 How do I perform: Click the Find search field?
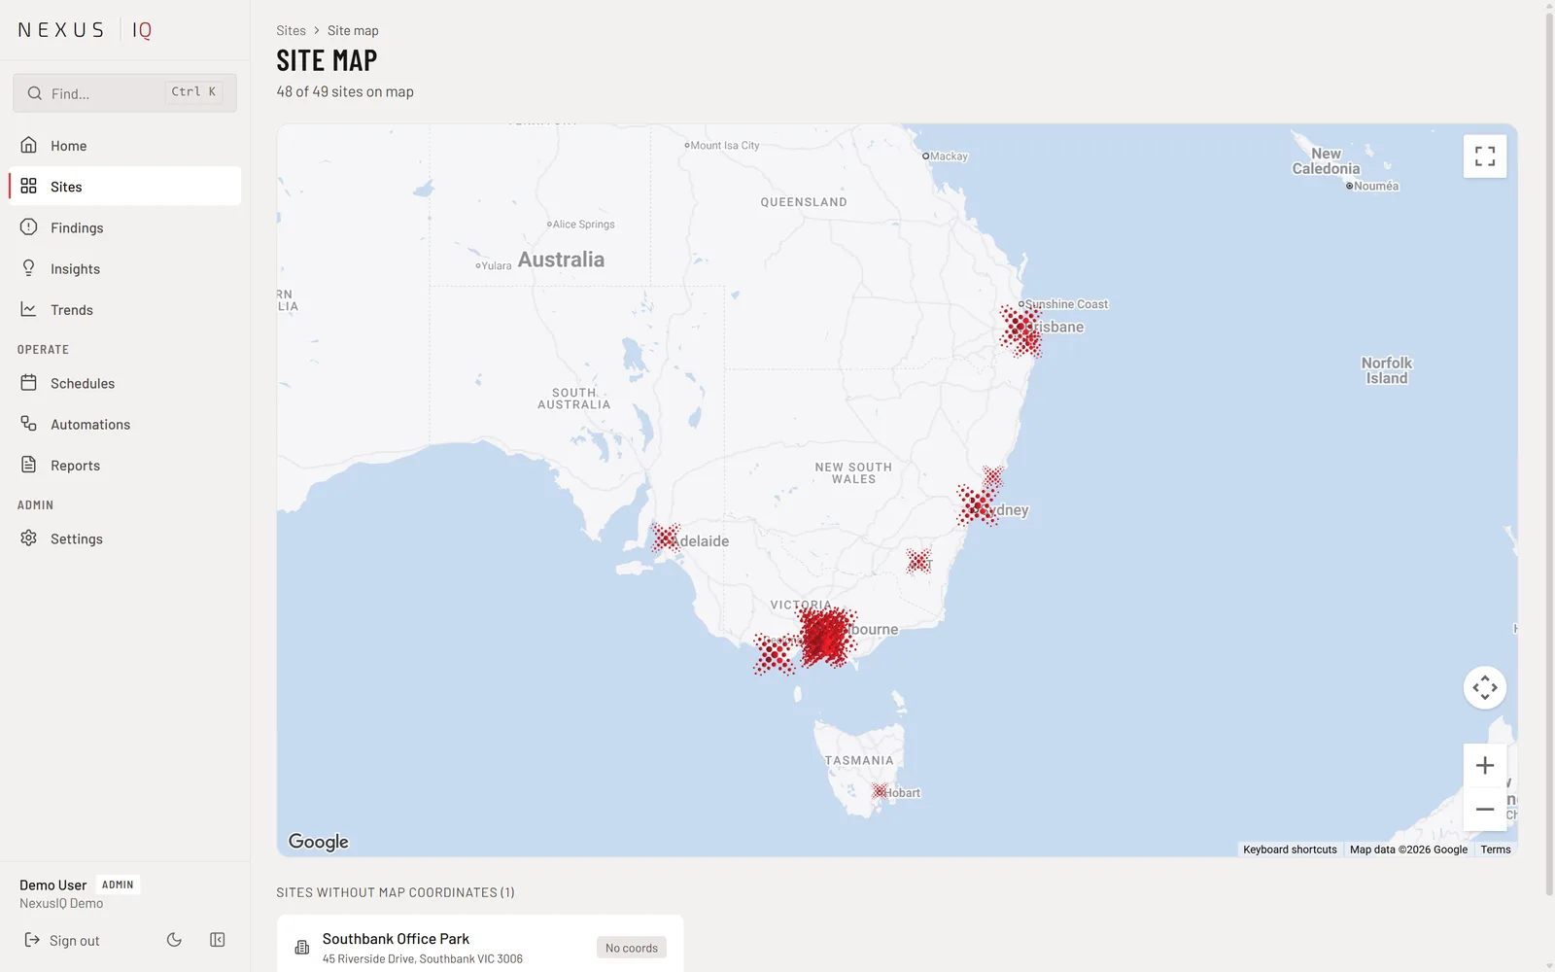pos(124,93)
